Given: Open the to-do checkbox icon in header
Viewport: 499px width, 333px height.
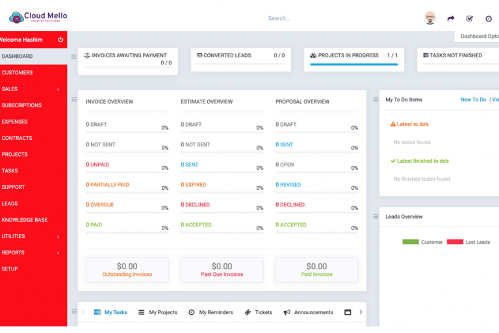Looking at the screenshot, I should [470, 19].
